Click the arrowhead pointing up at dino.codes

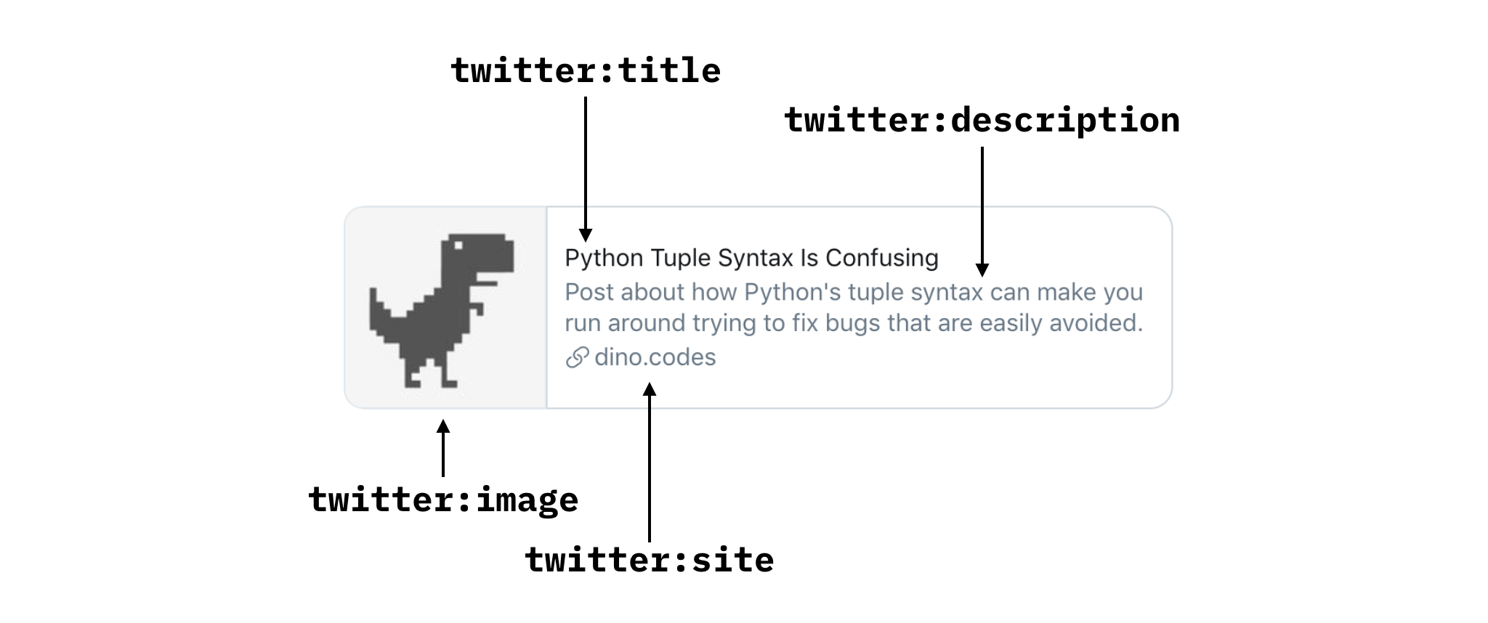tap(650, 389)
